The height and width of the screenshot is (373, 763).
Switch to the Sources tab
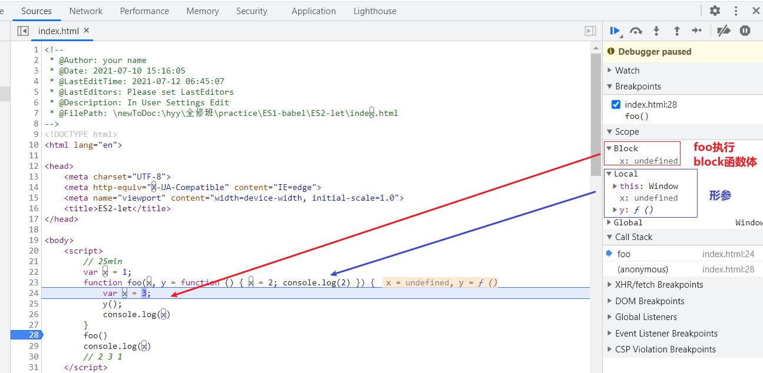coord(37,11)
